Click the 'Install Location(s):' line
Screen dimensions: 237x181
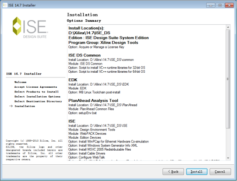click(x=86, y=28)
